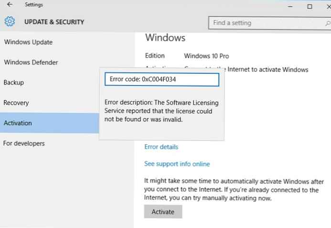Click the Windows heading in content pane
Screen dimensions: 331x228
[165, 38]
